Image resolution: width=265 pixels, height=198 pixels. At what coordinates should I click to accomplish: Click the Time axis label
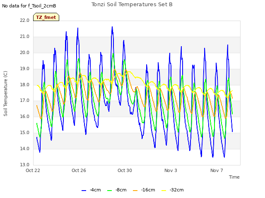pyautogui.click(x=234, y=177)
